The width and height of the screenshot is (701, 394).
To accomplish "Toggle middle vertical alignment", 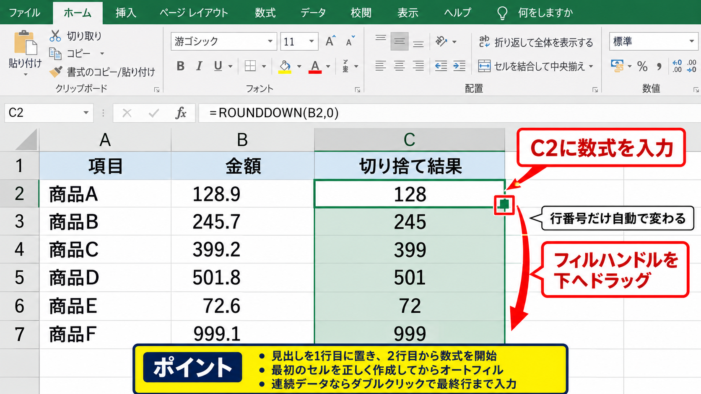I will [400, 41].
